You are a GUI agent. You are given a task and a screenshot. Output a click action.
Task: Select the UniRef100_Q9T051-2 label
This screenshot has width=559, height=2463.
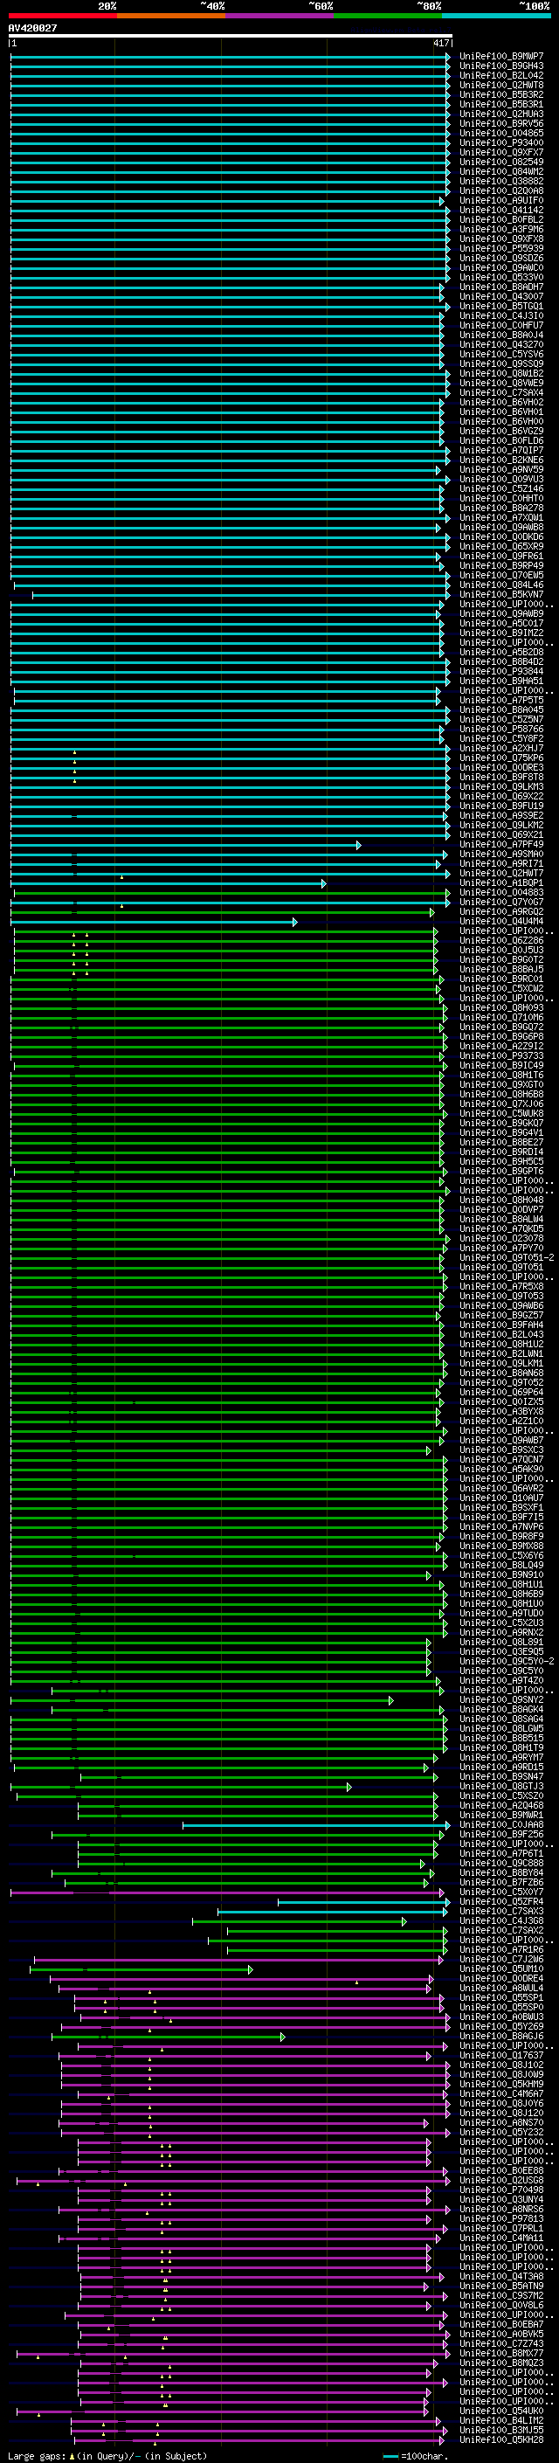pos(507,1257)
